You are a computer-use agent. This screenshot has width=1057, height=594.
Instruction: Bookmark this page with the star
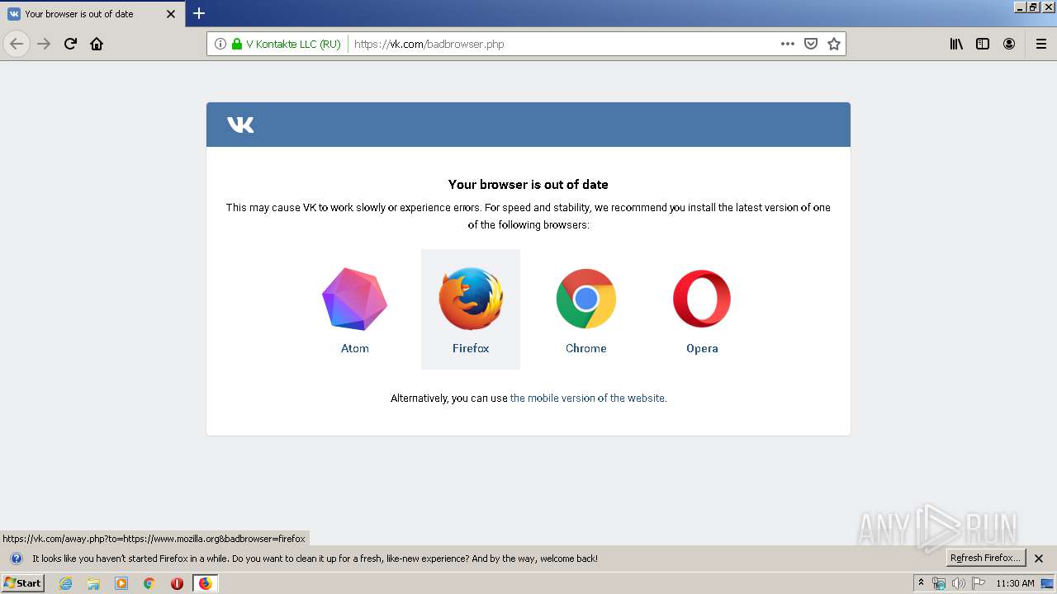834,44
